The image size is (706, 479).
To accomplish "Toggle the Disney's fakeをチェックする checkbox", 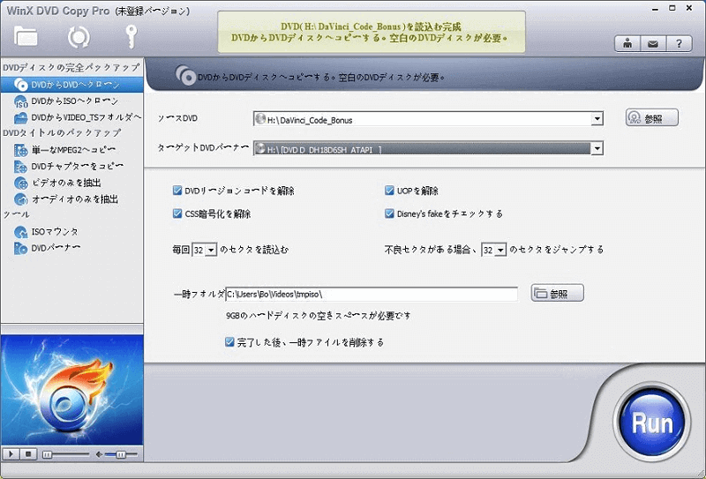I will (x=389, y=213).
